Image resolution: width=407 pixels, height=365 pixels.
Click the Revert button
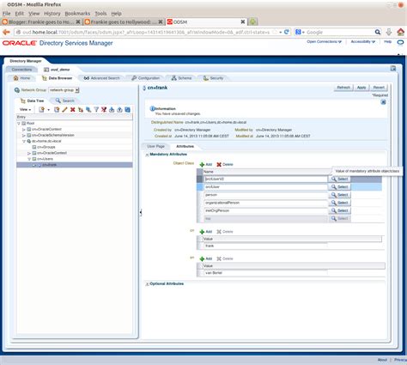(379, 88)
